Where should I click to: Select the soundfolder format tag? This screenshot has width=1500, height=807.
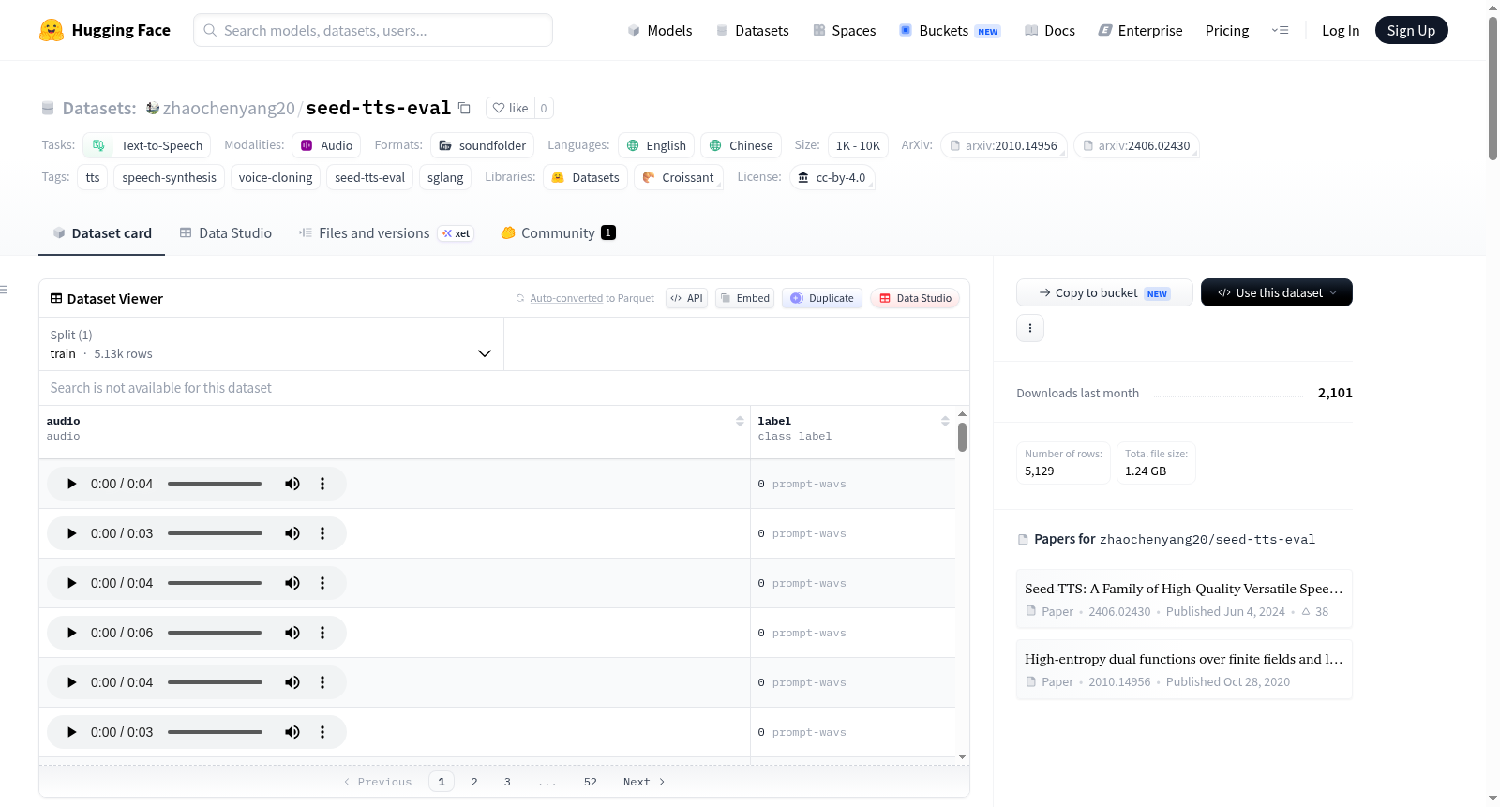(483, 145)
